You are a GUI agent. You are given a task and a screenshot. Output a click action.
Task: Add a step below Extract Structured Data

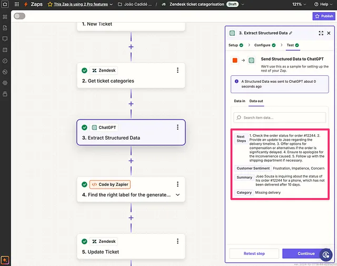click(x=131, y=161)
